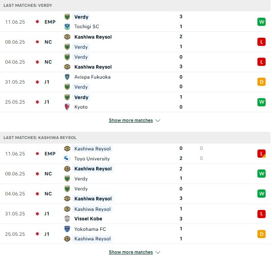Click the Kyoto team crest icon
This screenshot has width=272, height=259.
(x=67, y=107)
